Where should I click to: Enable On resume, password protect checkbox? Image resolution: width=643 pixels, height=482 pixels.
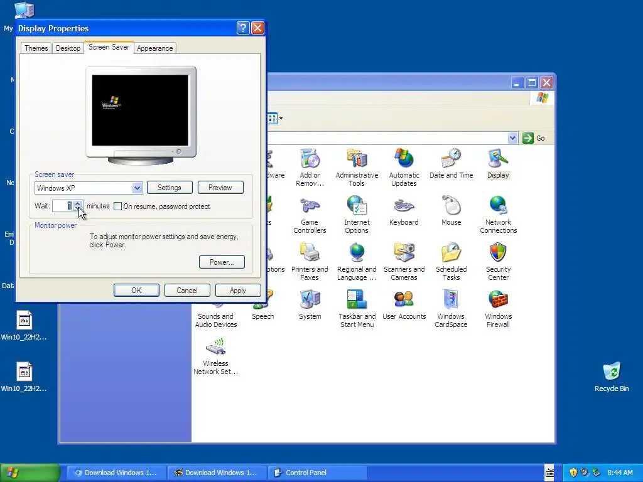[117, 206]
